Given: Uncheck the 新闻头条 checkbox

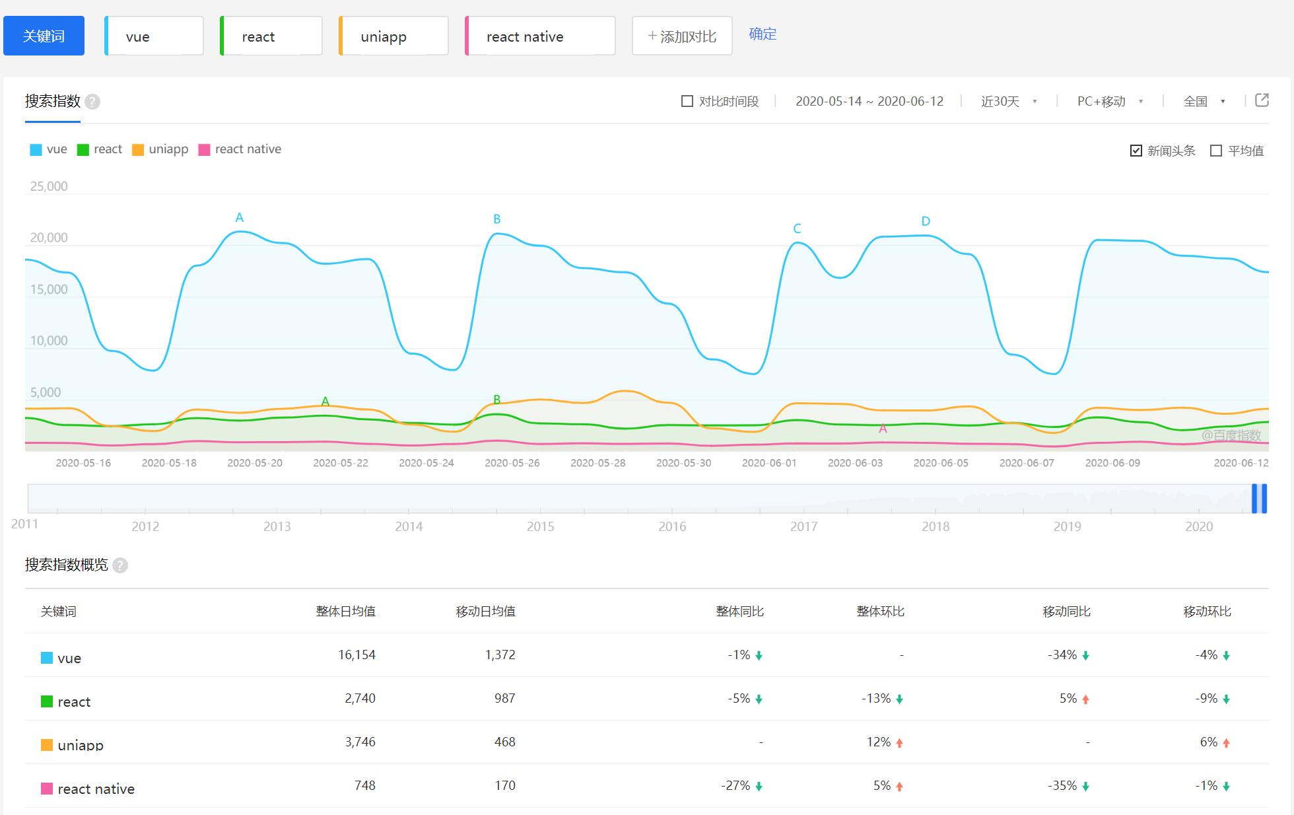Looking at the screenshot, I should [1136, 151].
